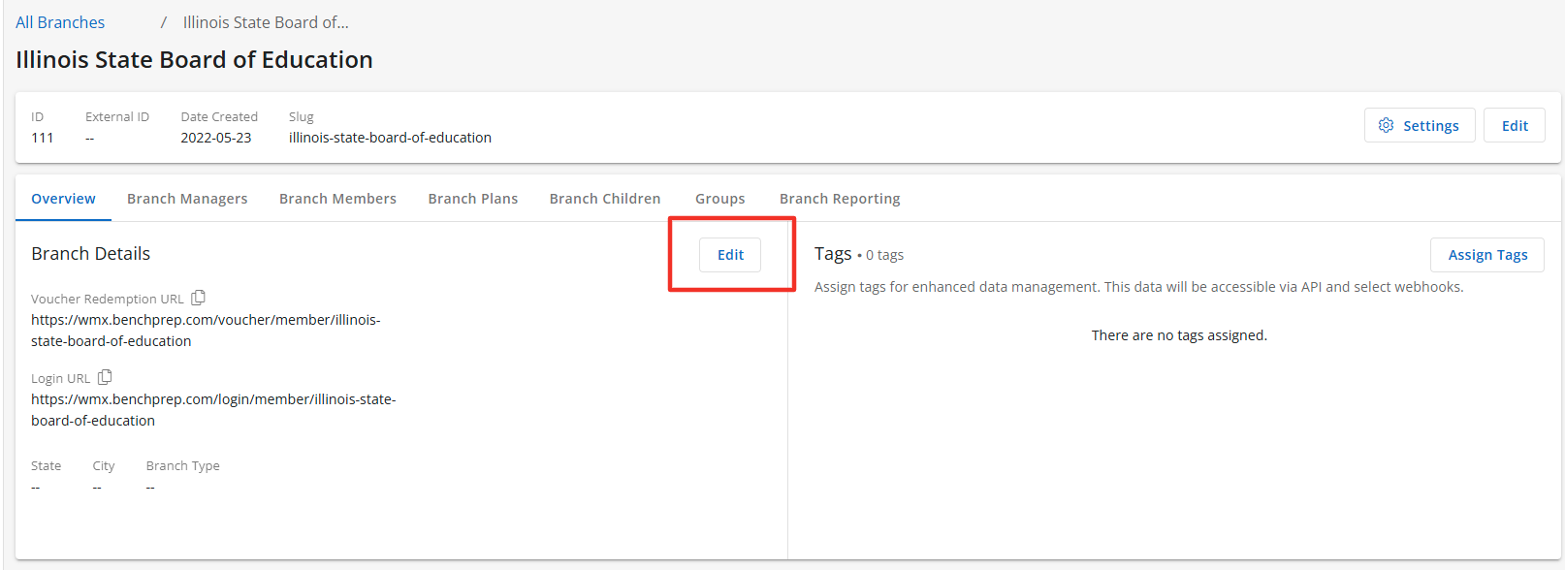
Task: Go back to All Branches
Action: click(x=60, y=22)
